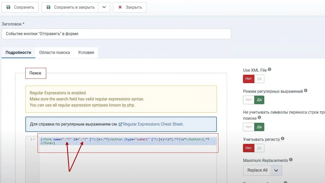Select Нет for Учитывать регистр

tap(249, 148)
